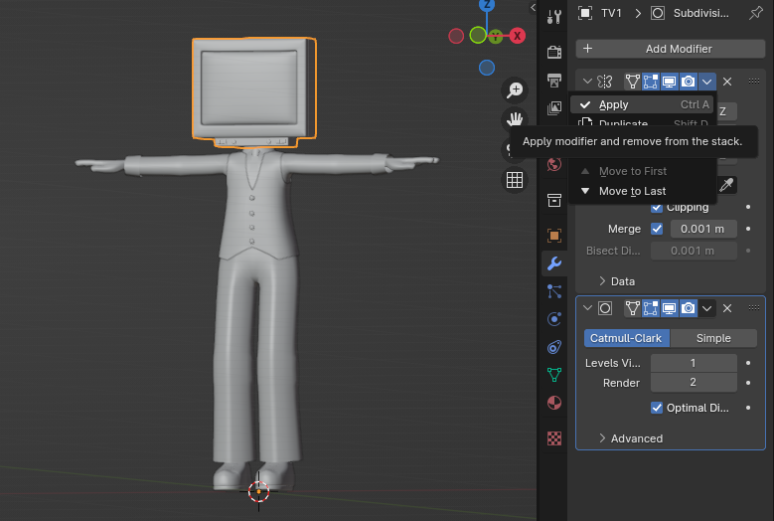774x521 pixels.
Task: Open the Material properties tab
Action: point(553,403)
